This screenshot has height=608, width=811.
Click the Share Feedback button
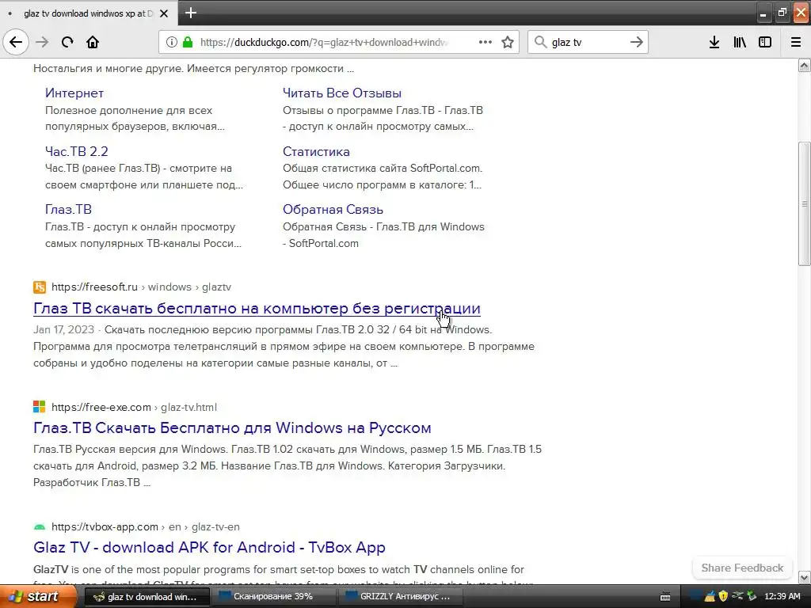click(742, 568)
